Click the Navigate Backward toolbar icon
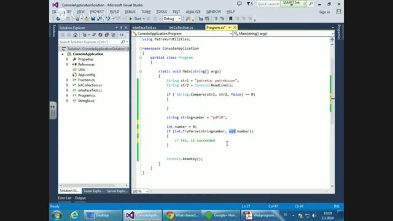 (x=58, y=18)
